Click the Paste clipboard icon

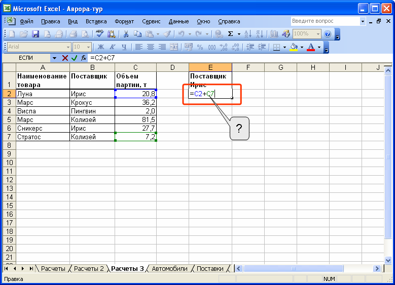pyautogui.click(x=150, y=34)
